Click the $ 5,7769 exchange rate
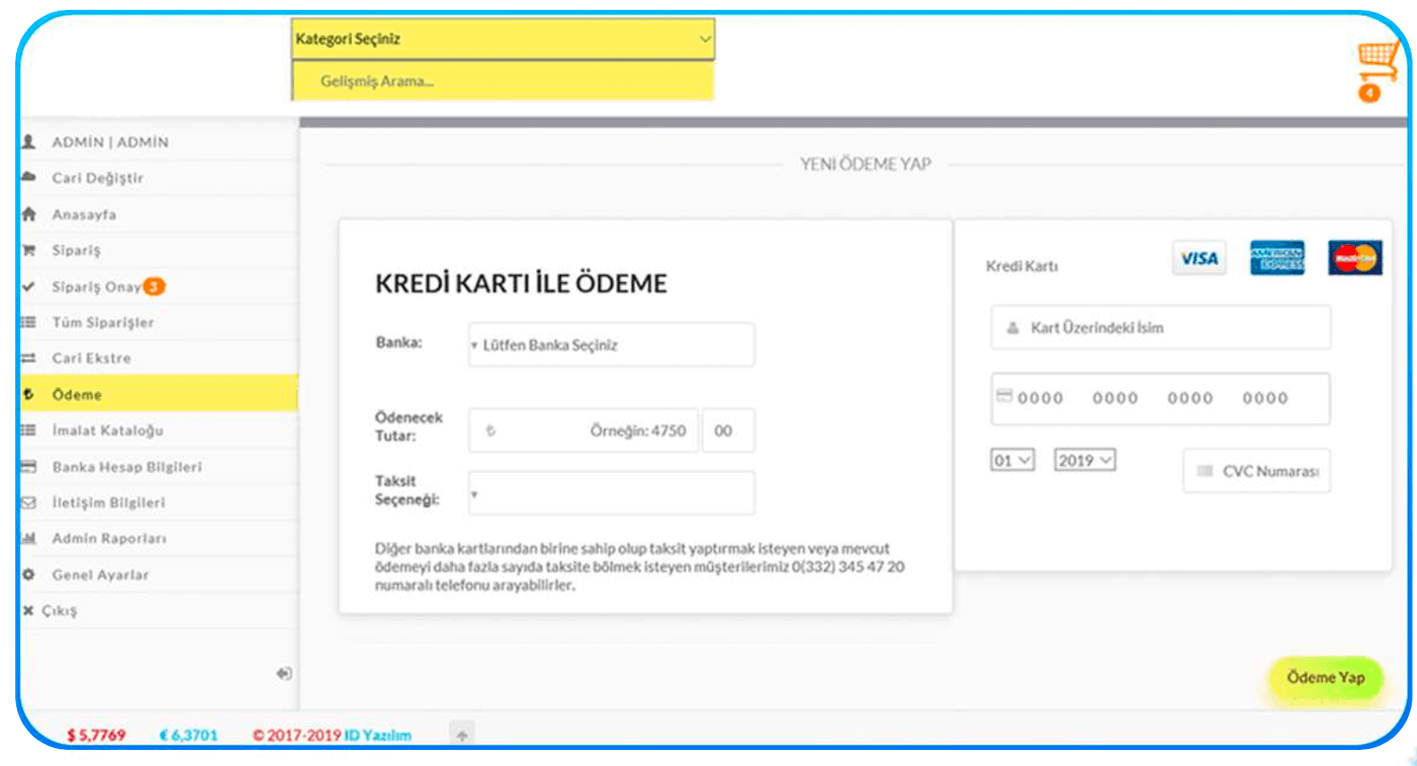 pos(96,736)
